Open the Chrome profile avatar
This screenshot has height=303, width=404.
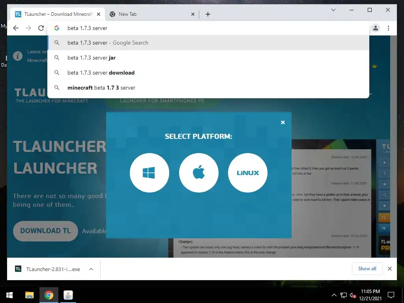click(376, 28)
